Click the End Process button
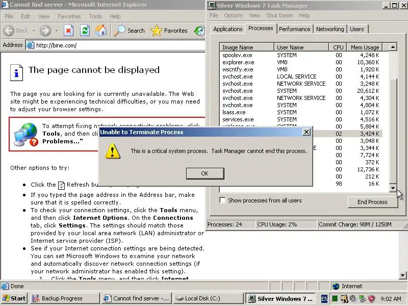 372,202
